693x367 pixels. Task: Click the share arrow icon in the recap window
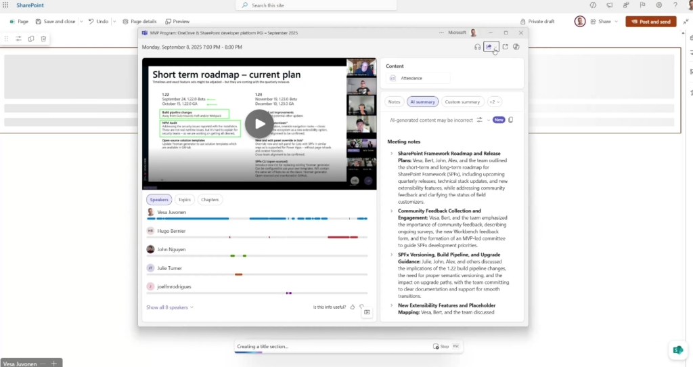[x=489, y=47]
